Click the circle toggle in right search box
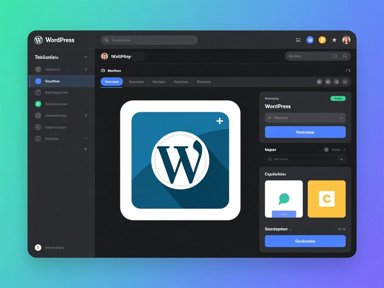 [335, 56]
